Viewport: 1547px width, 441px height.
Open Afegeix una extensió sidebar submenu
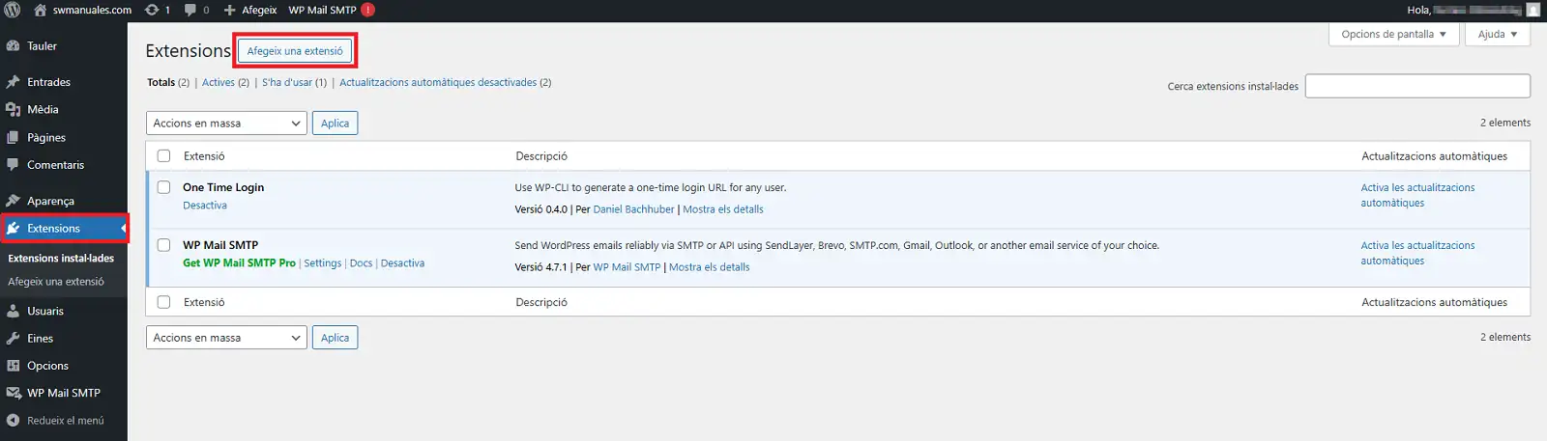[x=56, y=282]
